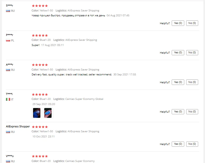Vote No on the Super! review
205x163 pixels.
pyautogui.click(x=192, y=53)
